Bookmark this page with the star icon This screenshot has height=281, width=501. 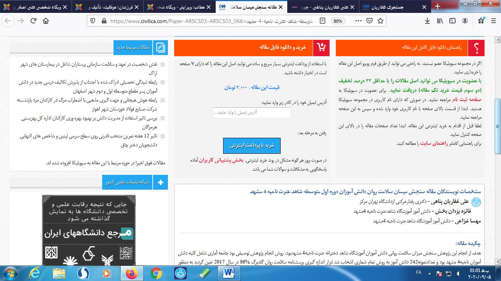click(x=380, y=21)
